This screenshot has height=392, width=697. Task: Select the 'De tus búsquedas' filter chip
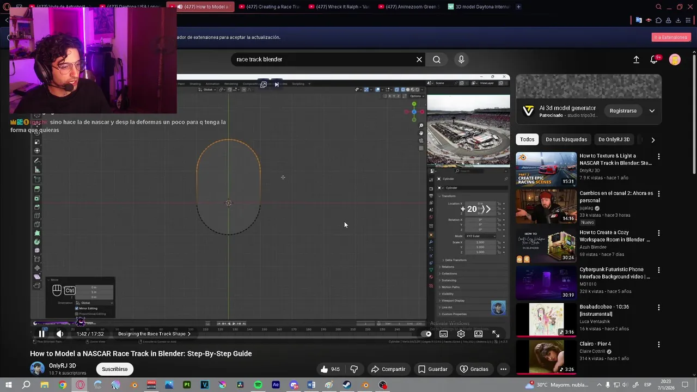[x=566, y=139]
